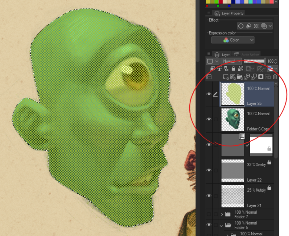Open the ruler range dropdown arrow
Image resolution: width=289 pixels, height=236 pixels.
[265, 69]
